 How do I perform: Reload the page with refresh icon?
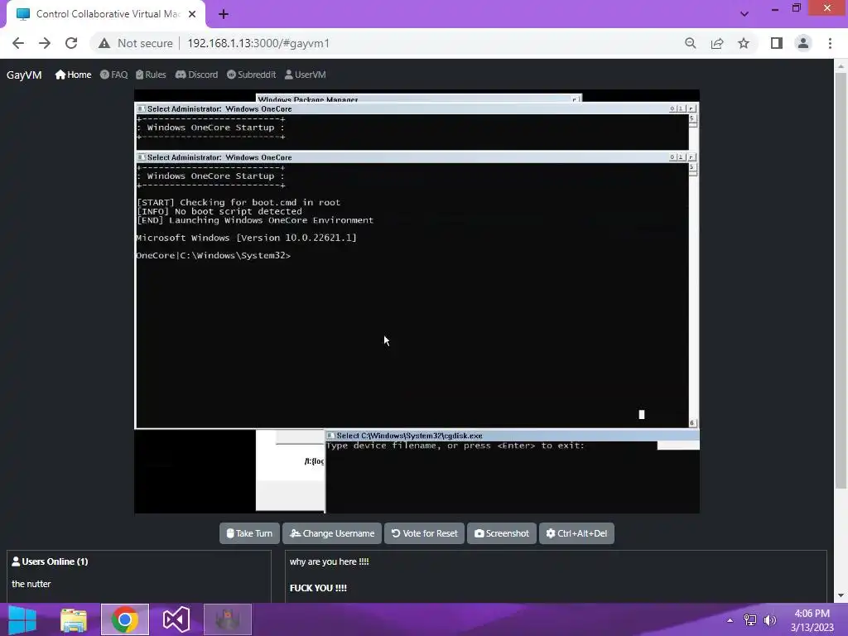[71, 43]
